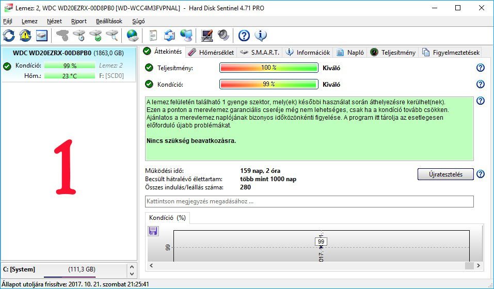
Task: Click the disk with clock icon
Action: 79,36
